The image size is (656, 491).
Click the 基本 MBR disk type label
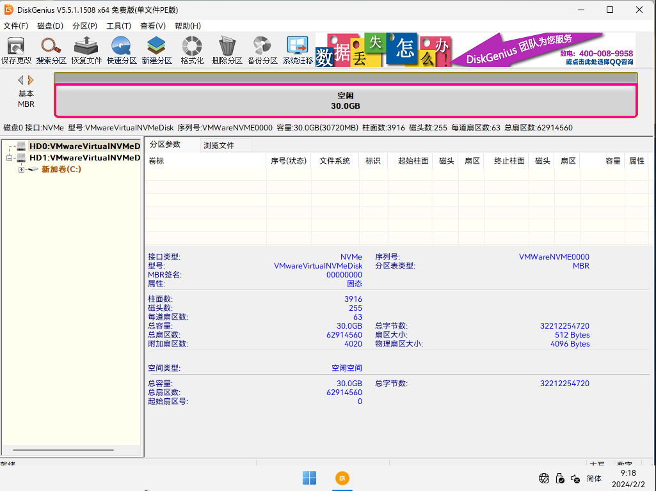(26, 99)
